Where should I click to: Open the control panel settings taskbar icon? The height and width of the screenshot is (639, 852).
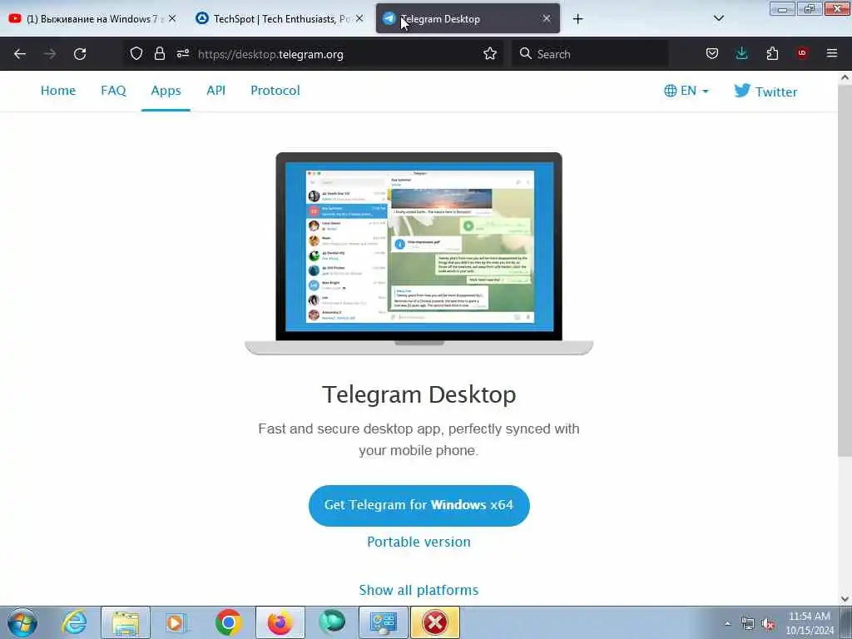coord(383,622)
